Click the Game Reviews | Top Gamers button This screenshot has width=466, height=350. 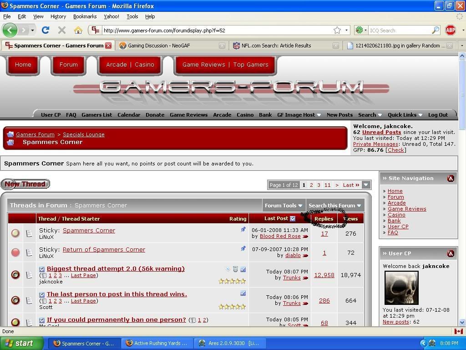click(x=225, y=65)
